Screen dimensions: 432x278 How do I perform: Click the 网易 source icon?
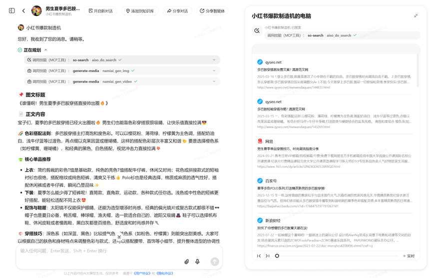pos(260,141)
